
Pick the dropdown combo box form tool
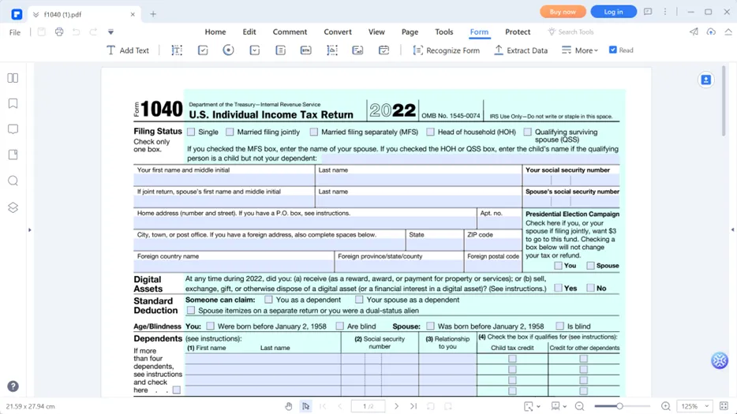254,50
